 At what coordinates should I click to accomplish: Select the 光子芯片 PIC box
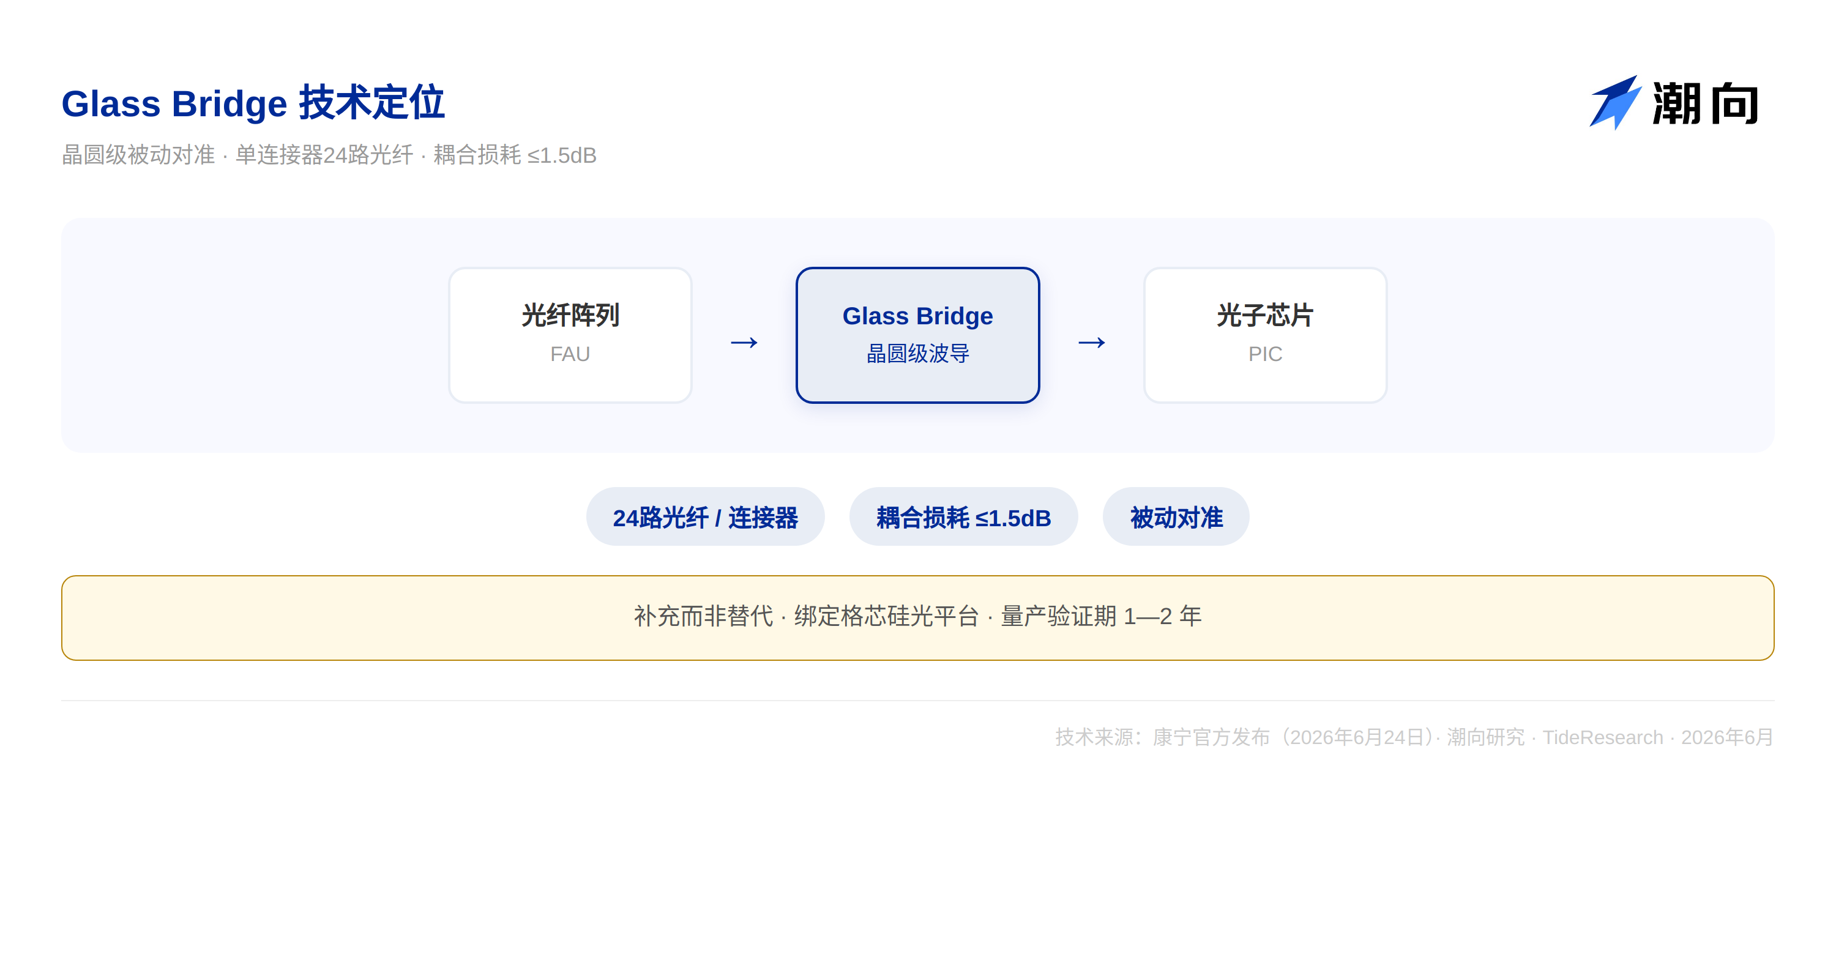click(x=1265, y=335)
